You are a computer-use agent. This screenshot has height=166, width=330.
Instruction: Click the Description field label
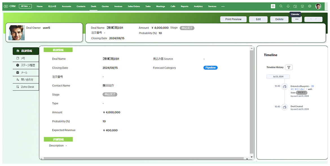coord(56,146)
